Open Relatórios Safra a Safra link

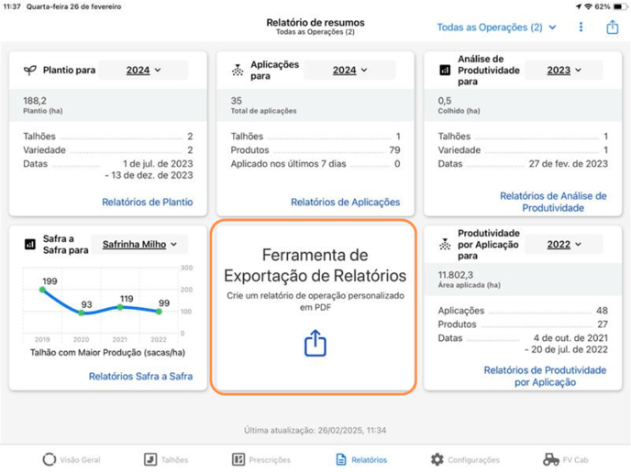pyautogui.click(x=140, y=377)
